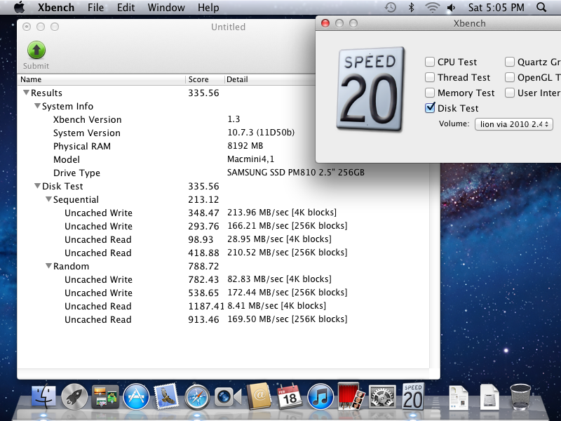Open the File menu
561x421 pixels.
(x=95, y=8)
